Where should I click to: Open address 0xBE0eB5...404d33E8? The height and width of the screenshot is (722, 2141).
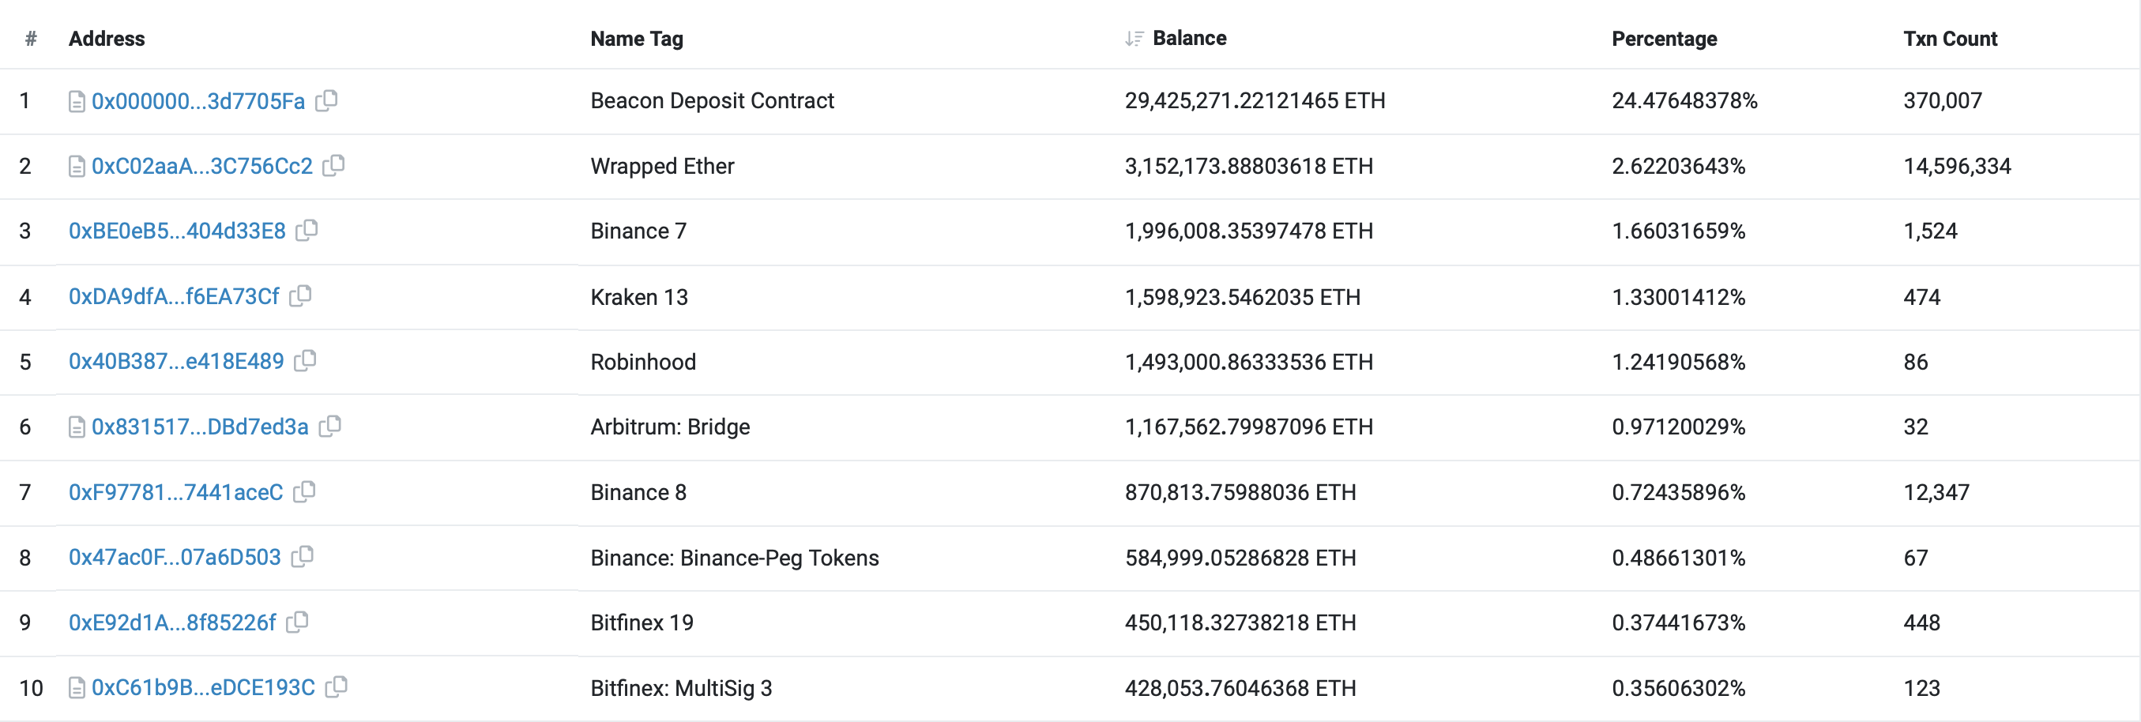[x=177, y=231]
